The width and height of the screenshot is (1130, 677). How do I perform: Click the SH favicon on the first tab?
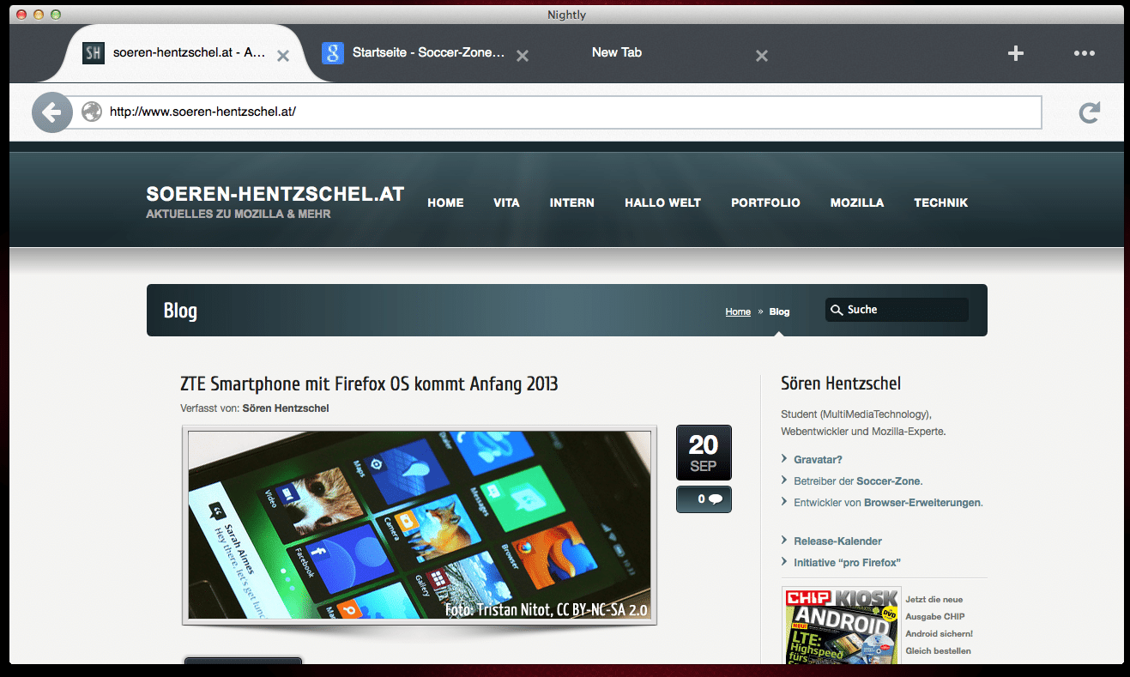point(94,53)
